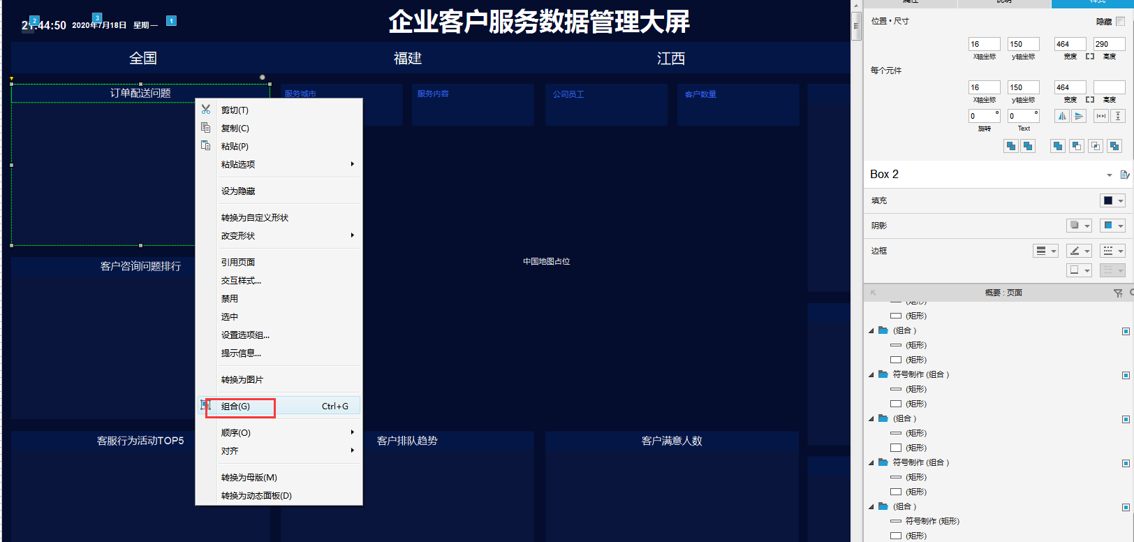Image resolution: width=1134 pixels, height=542 pixels.
Task: Click the subtract shapes icon
Action: click(1077, 146)
